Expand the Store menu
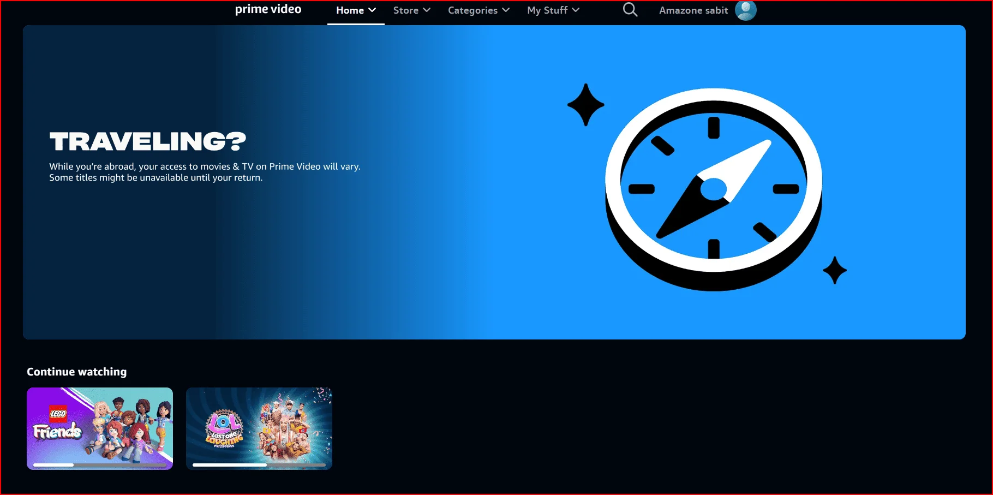993x495 pixels. pos(412,10)
